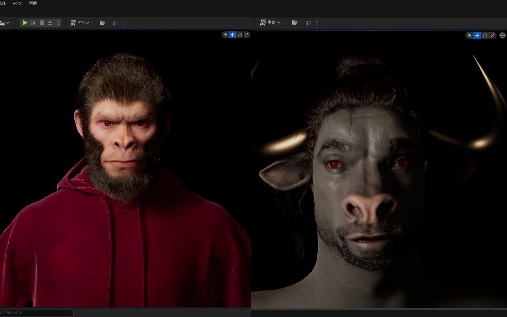
Task: Open play options three-dot menu
Action: (x=58, y=23)
